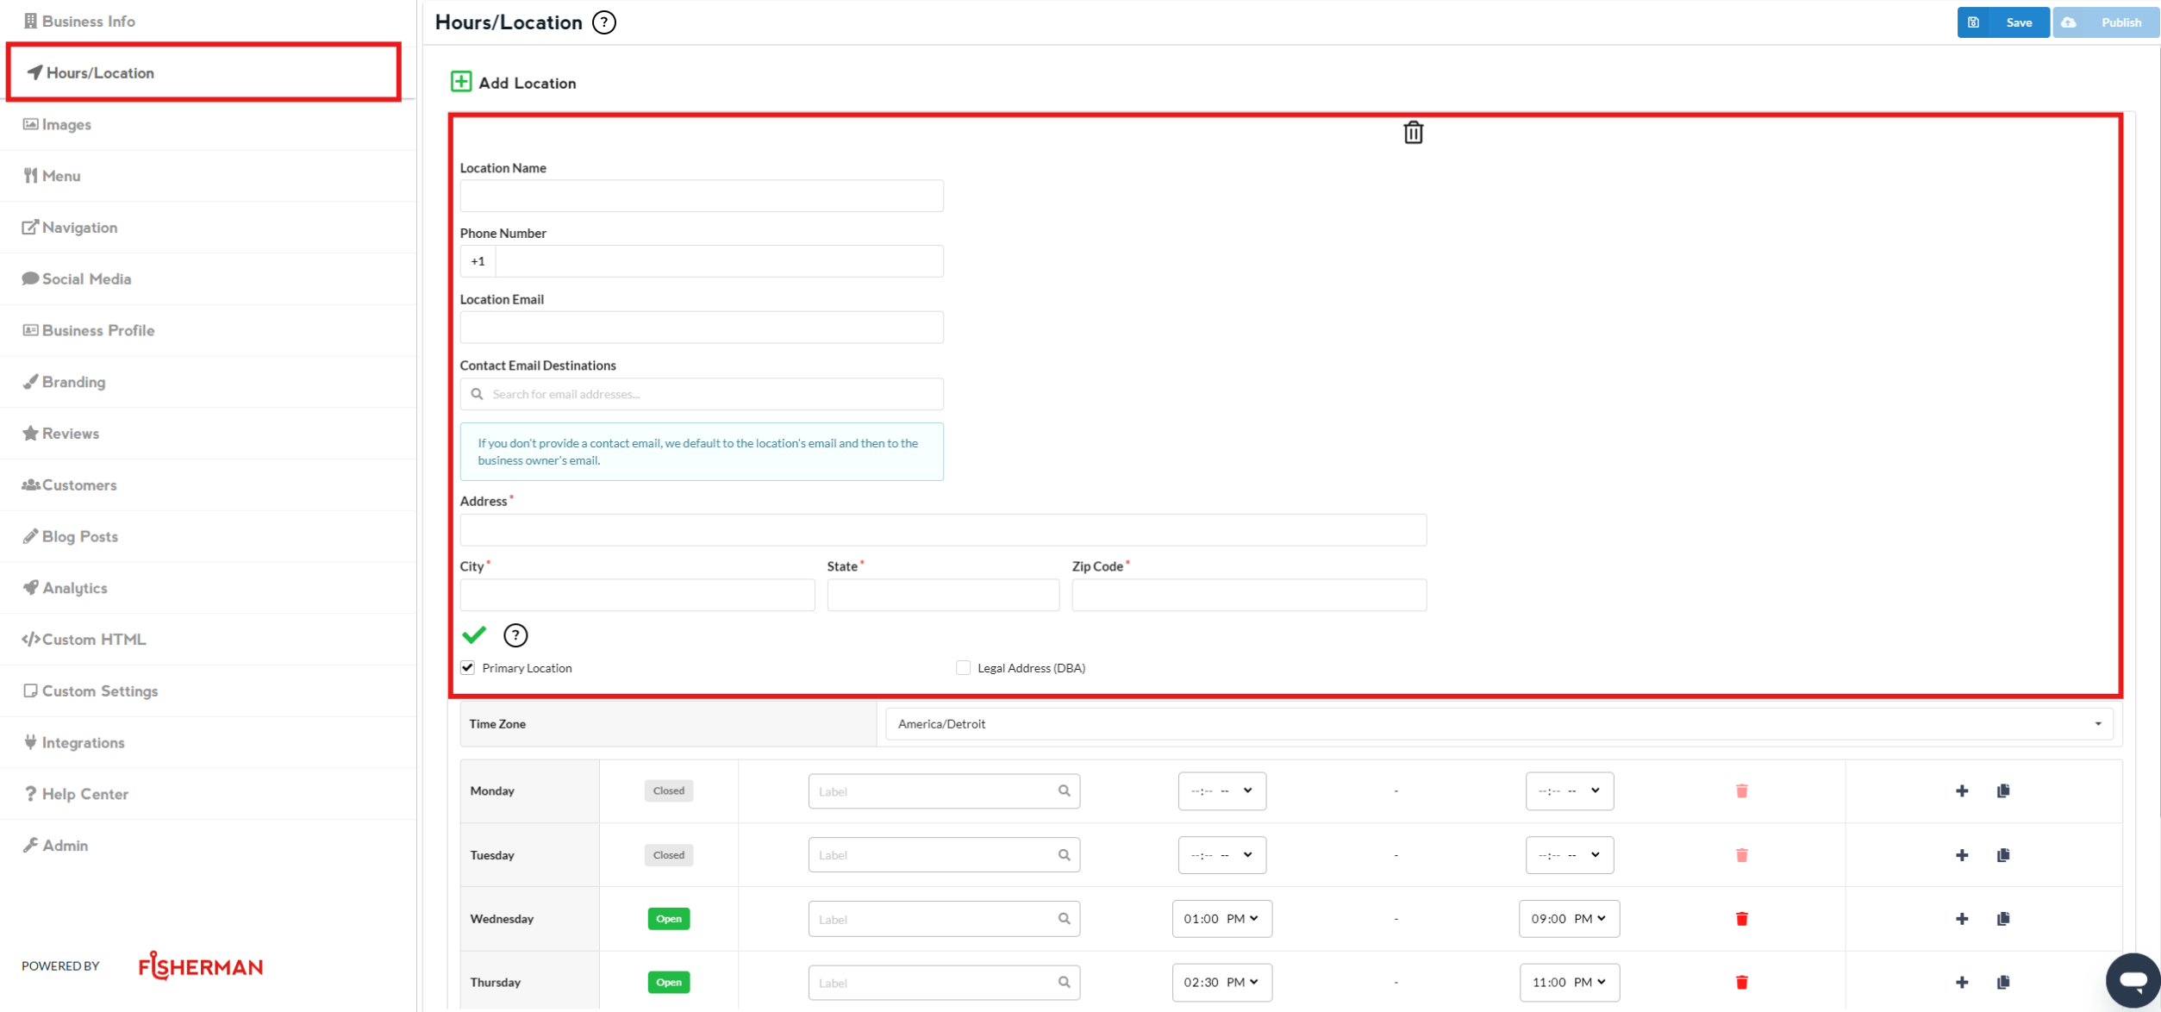Image resolution: width=2161 pixels, height=1012 pixels.
Task: Open Wednesday start time 01:00 PM dropdown
Action: pos(1221,919)
